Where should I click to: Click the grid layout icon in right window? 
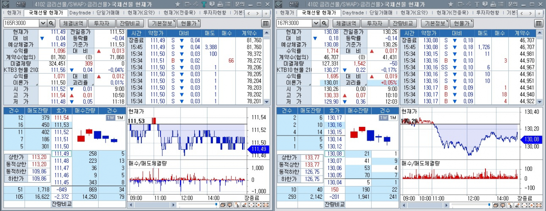coord(539,23)
